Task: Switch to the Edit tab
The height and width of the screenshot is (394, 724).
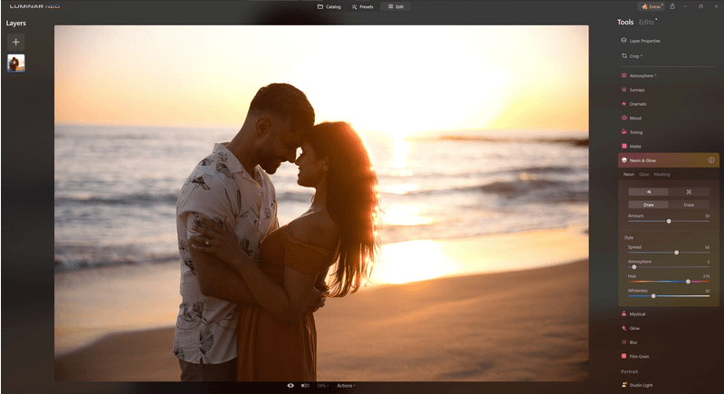Action: click(x=396, y=6)
